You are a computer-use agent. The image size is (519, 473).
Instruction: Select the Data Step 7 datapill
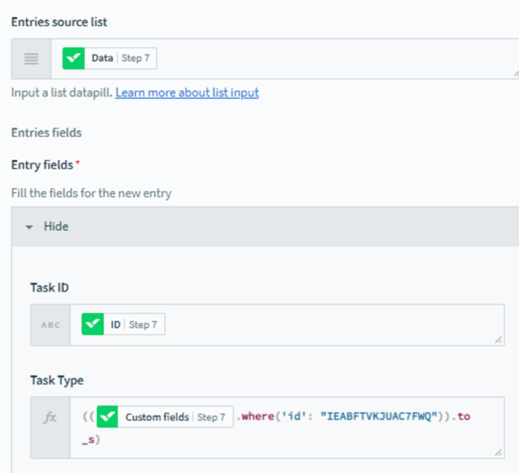coord(110,59)
